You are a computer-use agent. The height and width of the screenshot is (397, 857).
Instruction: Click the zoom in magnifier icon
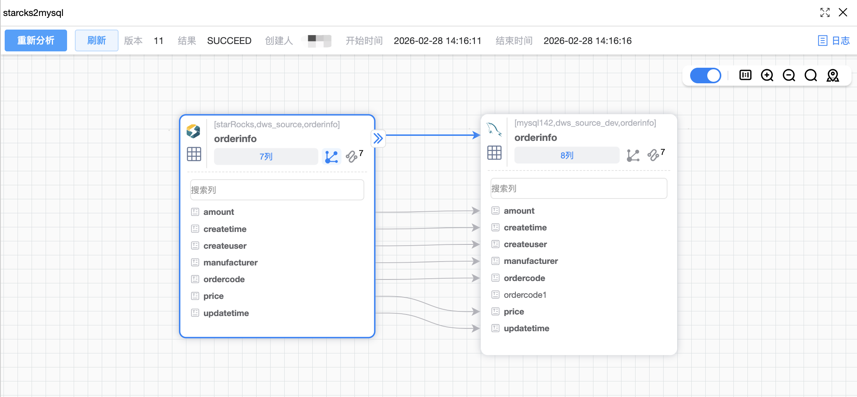click(767, 75)
